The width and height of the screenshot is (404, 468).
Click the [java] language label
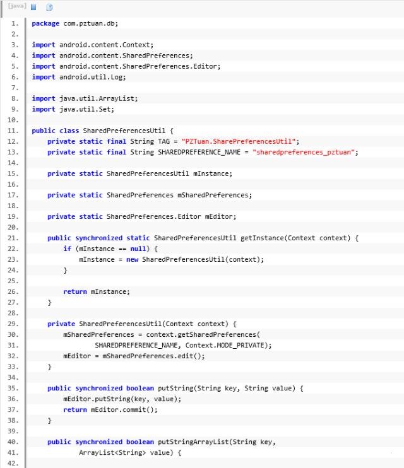16,6
